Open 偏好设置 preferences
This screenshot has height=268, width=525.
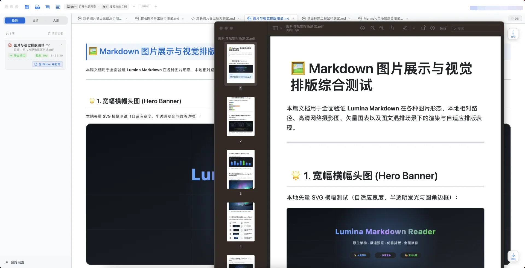15,262
